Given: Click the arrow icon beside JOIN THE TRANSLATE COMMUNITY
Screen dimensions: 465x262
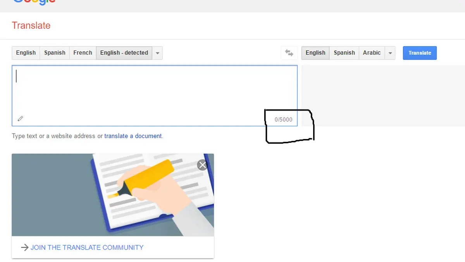Looking at the screenshot, I should 25,247.
